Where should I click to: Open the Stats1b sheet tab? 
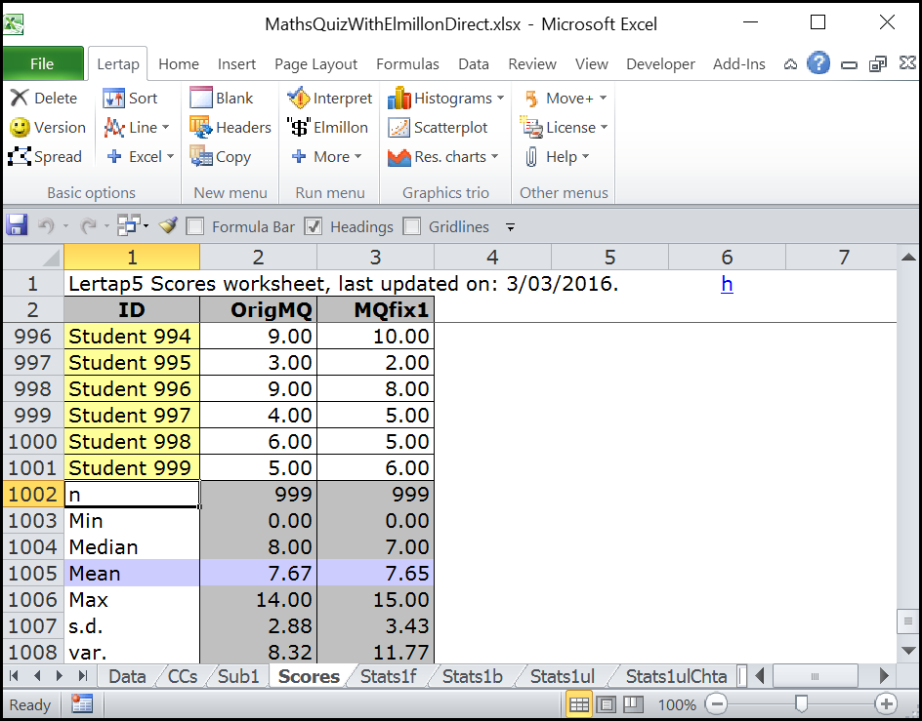tap(472, 676)
